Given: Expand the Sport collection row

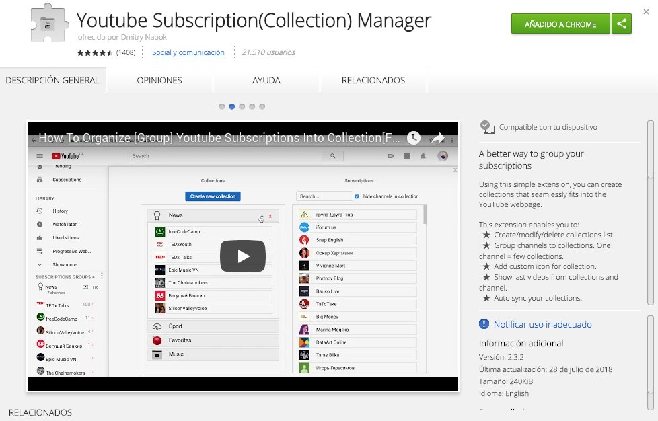Looking at the screenshot, I should [x=213, y=326].
